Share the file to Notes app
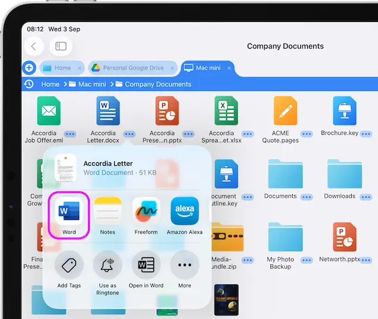 108,212
